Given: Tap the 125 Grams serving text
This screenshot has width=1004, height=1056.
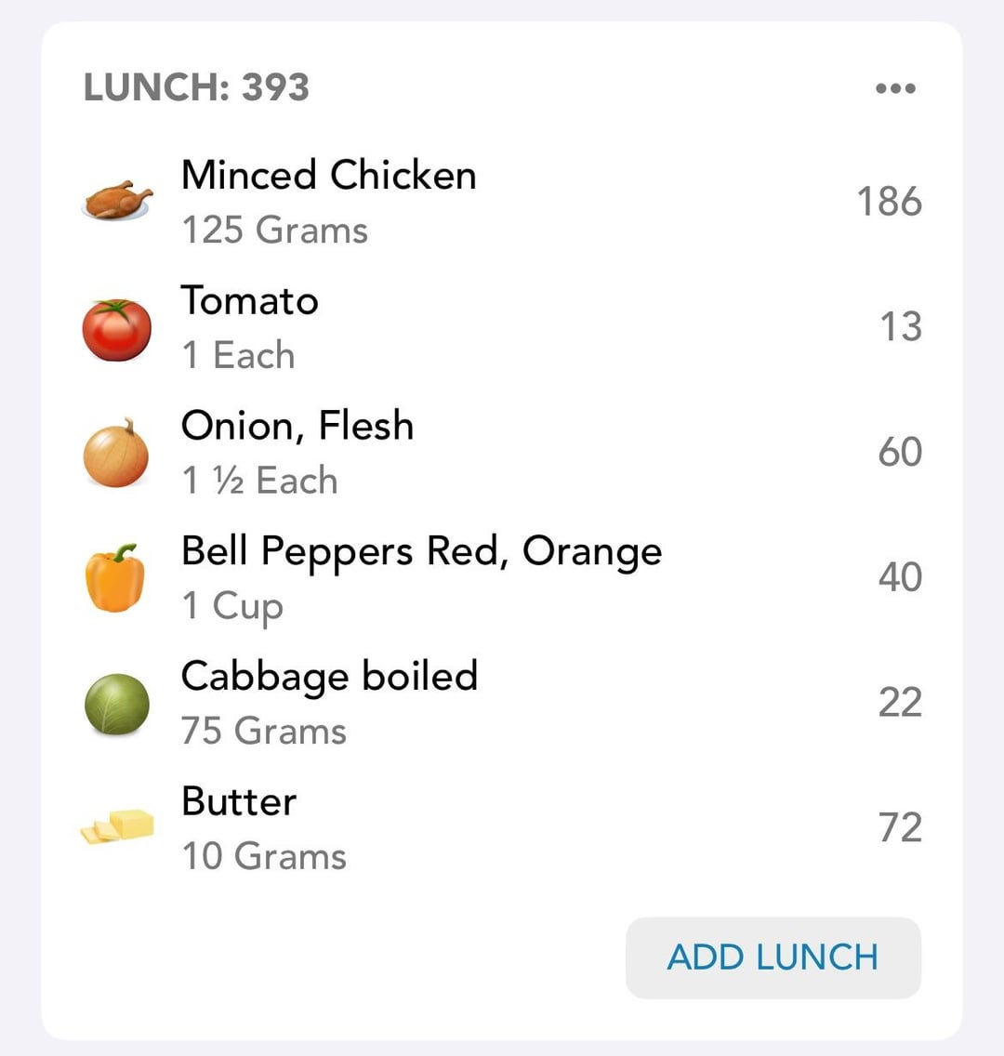Looking at the screenshot, I should [x=275, y=230].
